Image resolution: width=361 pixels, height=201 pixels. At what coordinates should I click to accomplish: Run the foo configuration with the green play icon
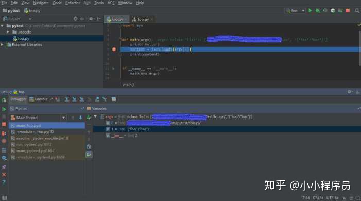pos(310,11)
